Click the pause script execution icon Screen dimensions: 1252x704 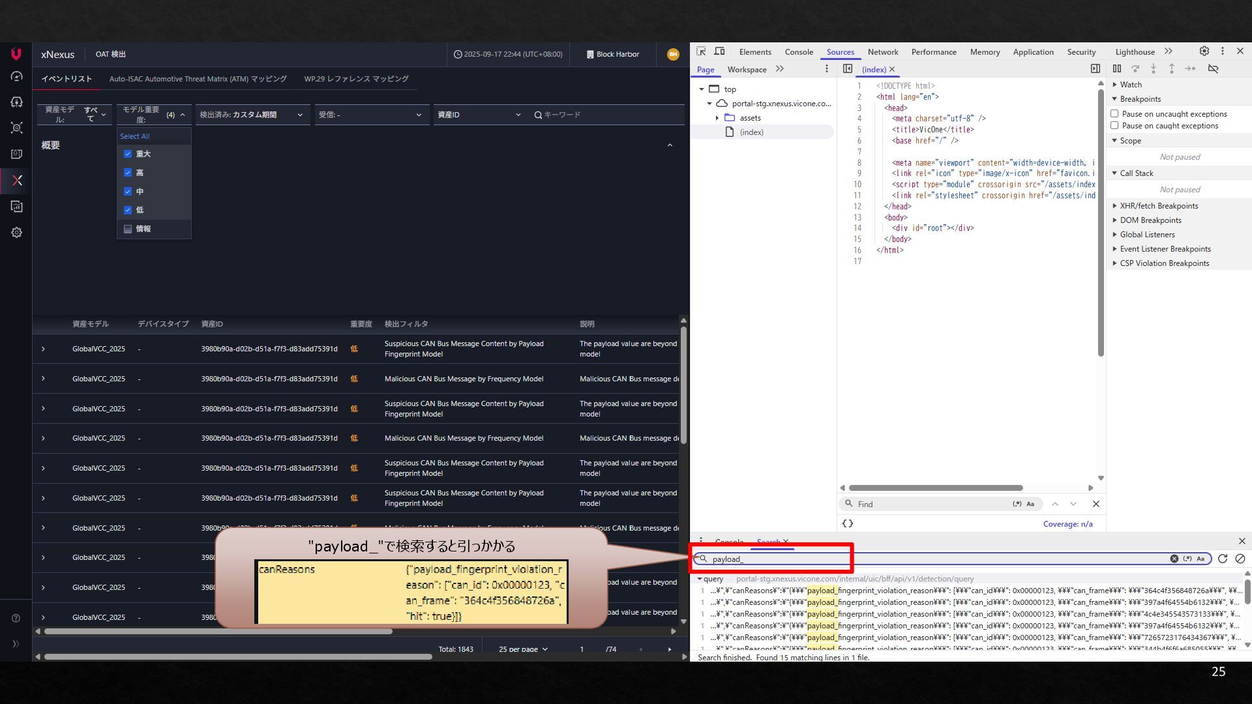click(x=1117, y=68)
